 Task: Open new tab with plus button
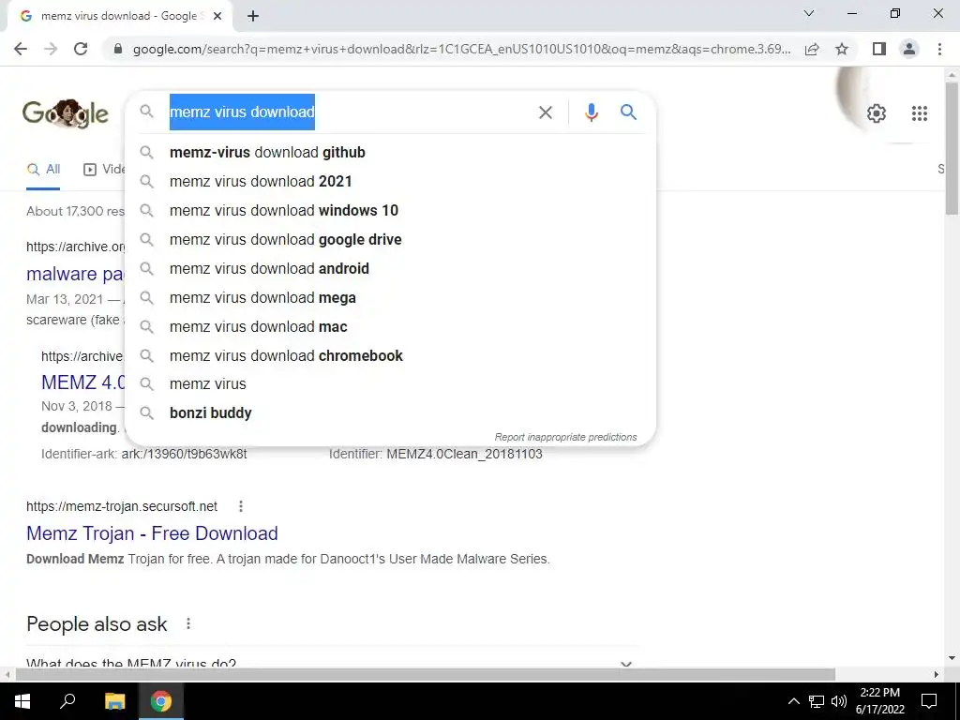click(253, 17)
